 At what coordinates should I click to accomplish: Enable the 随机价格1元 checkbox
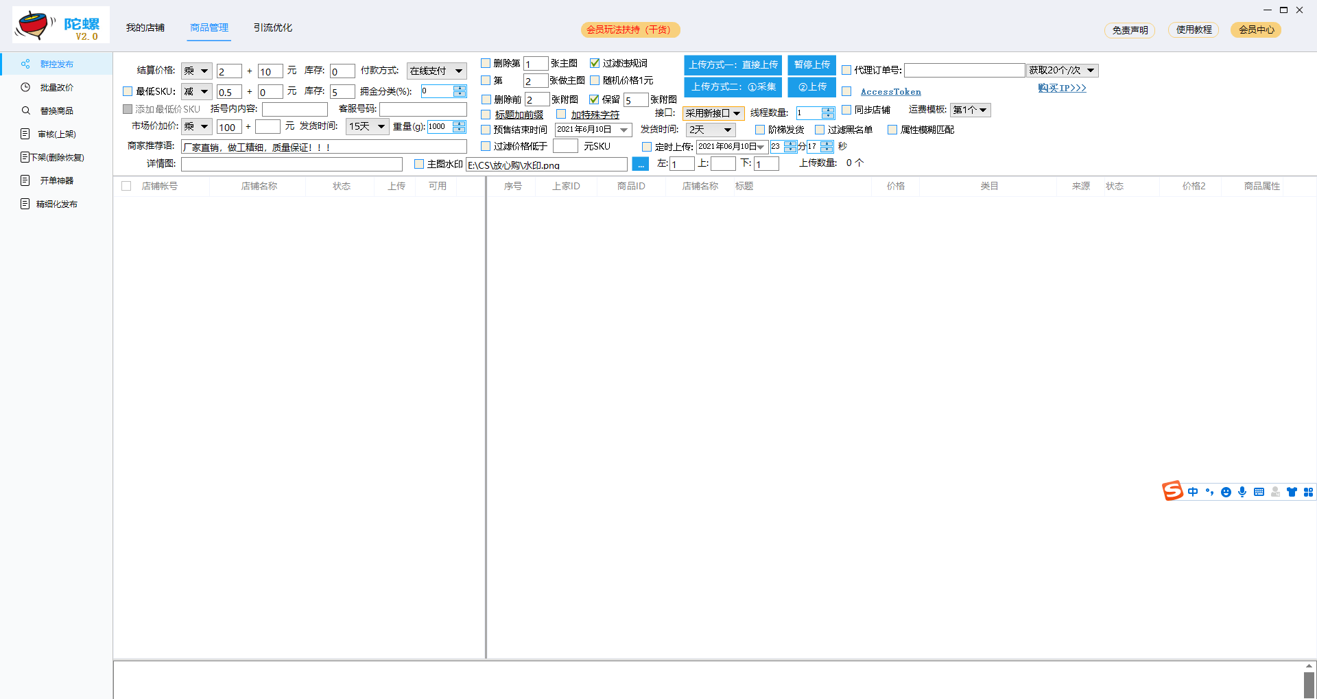coord(595,80)
